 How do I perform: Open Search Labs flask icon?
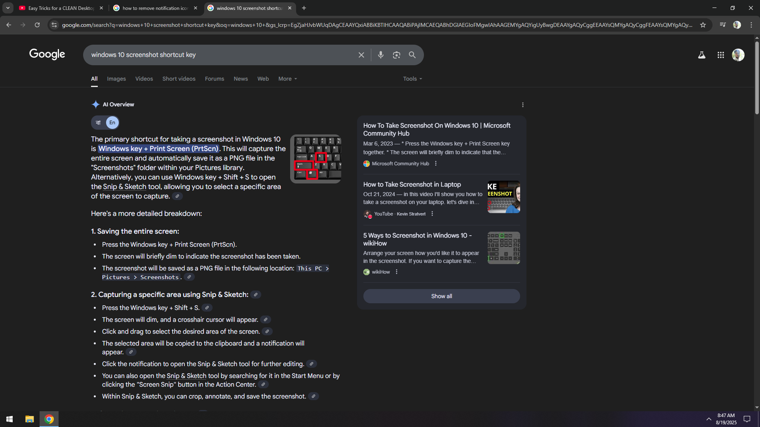701,55
